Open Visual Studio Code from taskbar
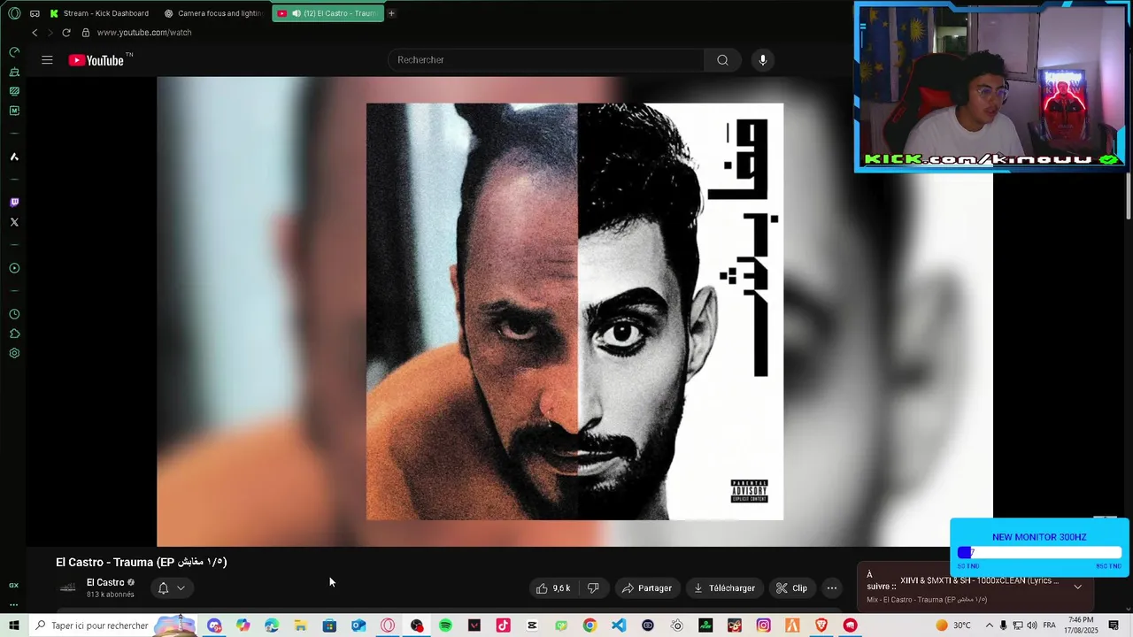Viewport: 1133px width, 637px height. 618,625
